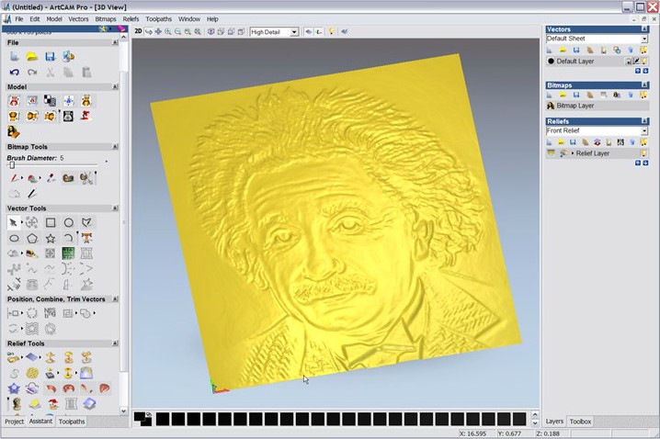The image size is (660, 439).
Task: Toggle the Default Layer lock icon
Action: click(629, 62)
